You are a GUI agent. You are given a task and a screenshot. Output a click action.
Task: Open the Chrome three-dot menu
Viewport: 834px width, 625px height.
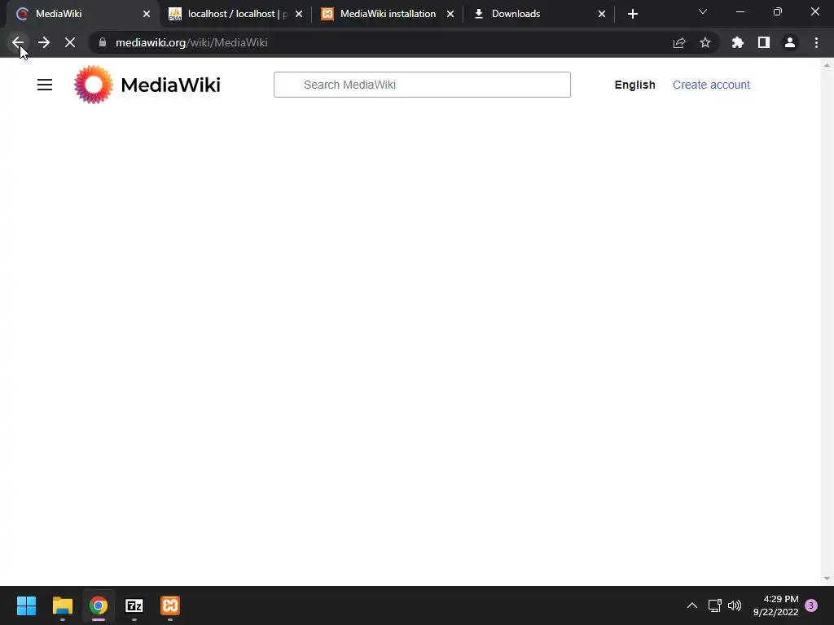816,42
